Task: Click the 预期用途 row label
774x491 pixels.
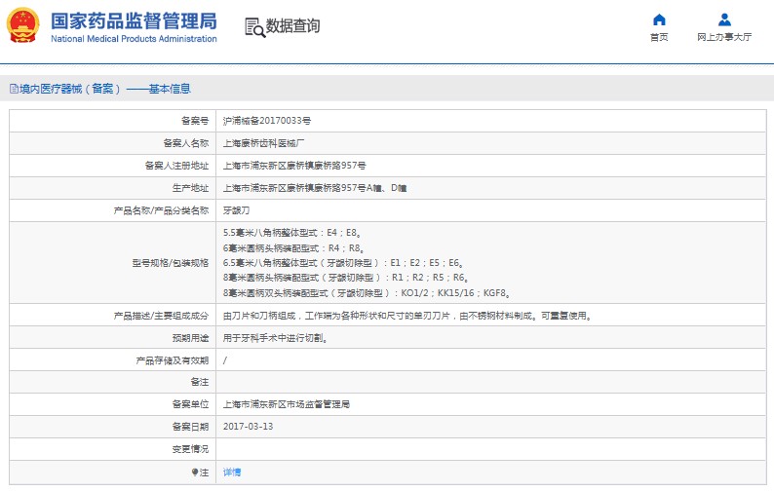Action: (190, 338)
